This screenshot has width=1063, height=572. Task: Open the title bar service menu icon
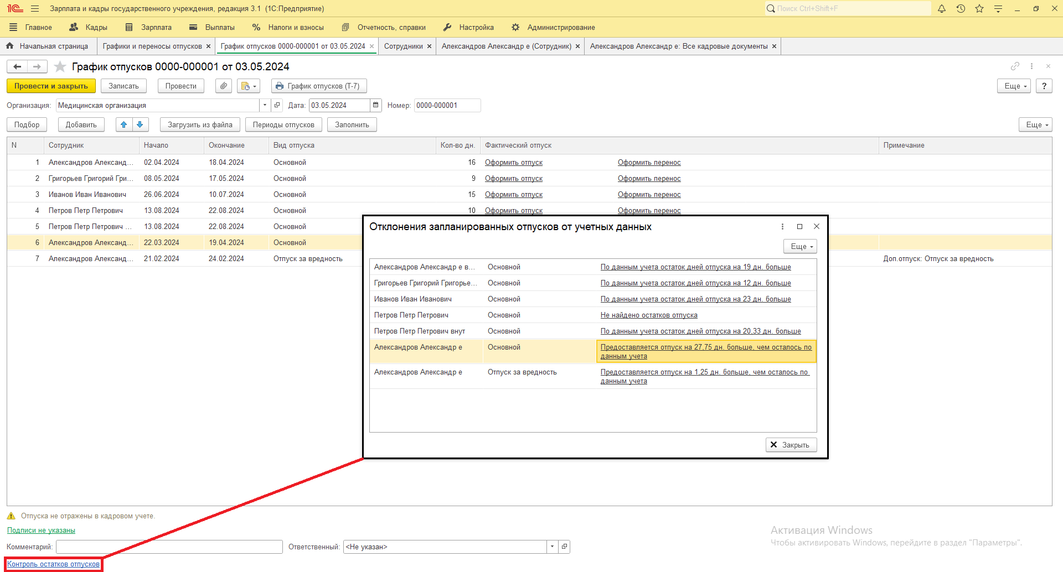tap(998, 9)
